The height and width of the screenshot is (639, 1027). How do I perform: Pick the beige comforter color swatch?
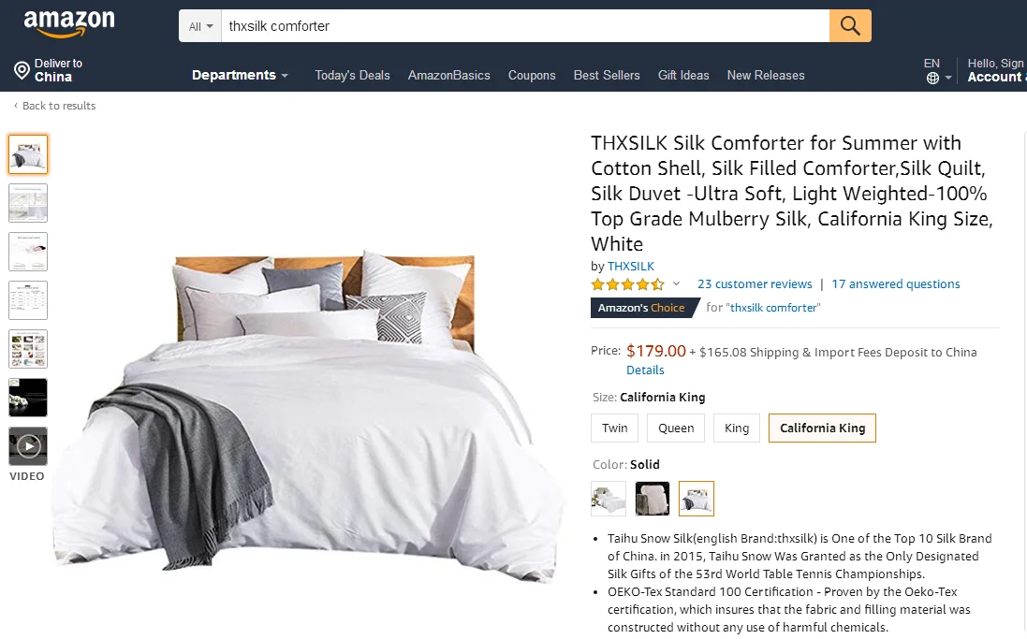tap(653, 499)
